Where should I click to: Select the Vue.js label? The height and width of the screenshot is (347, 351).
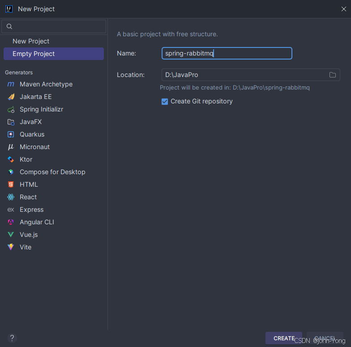click(x=29, y=235)
